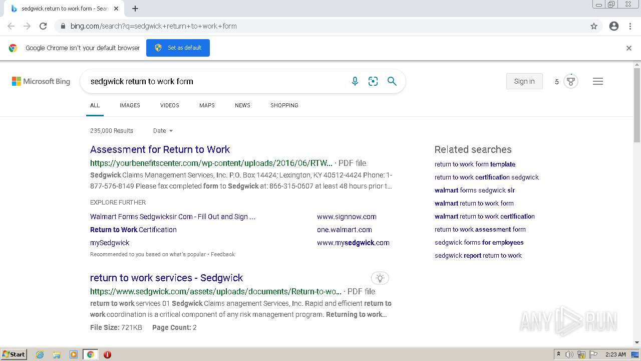
Task: Click the Action Center flag tray icon
Action: point(593,354)
